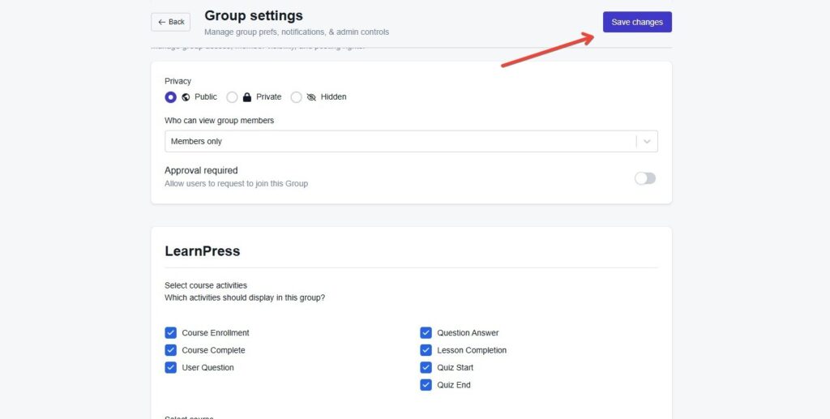
Task: Uncheck the Course Complete checkbox
Action: click(x=170, y=350)
